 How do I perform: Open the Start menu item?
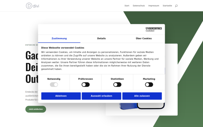pos(127,6)
